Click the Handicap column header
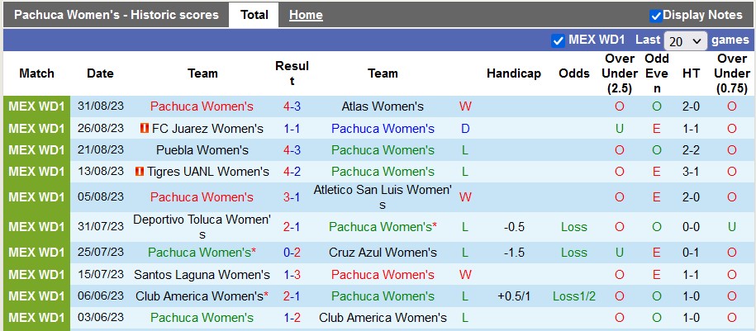 click(x=513, y=73)
